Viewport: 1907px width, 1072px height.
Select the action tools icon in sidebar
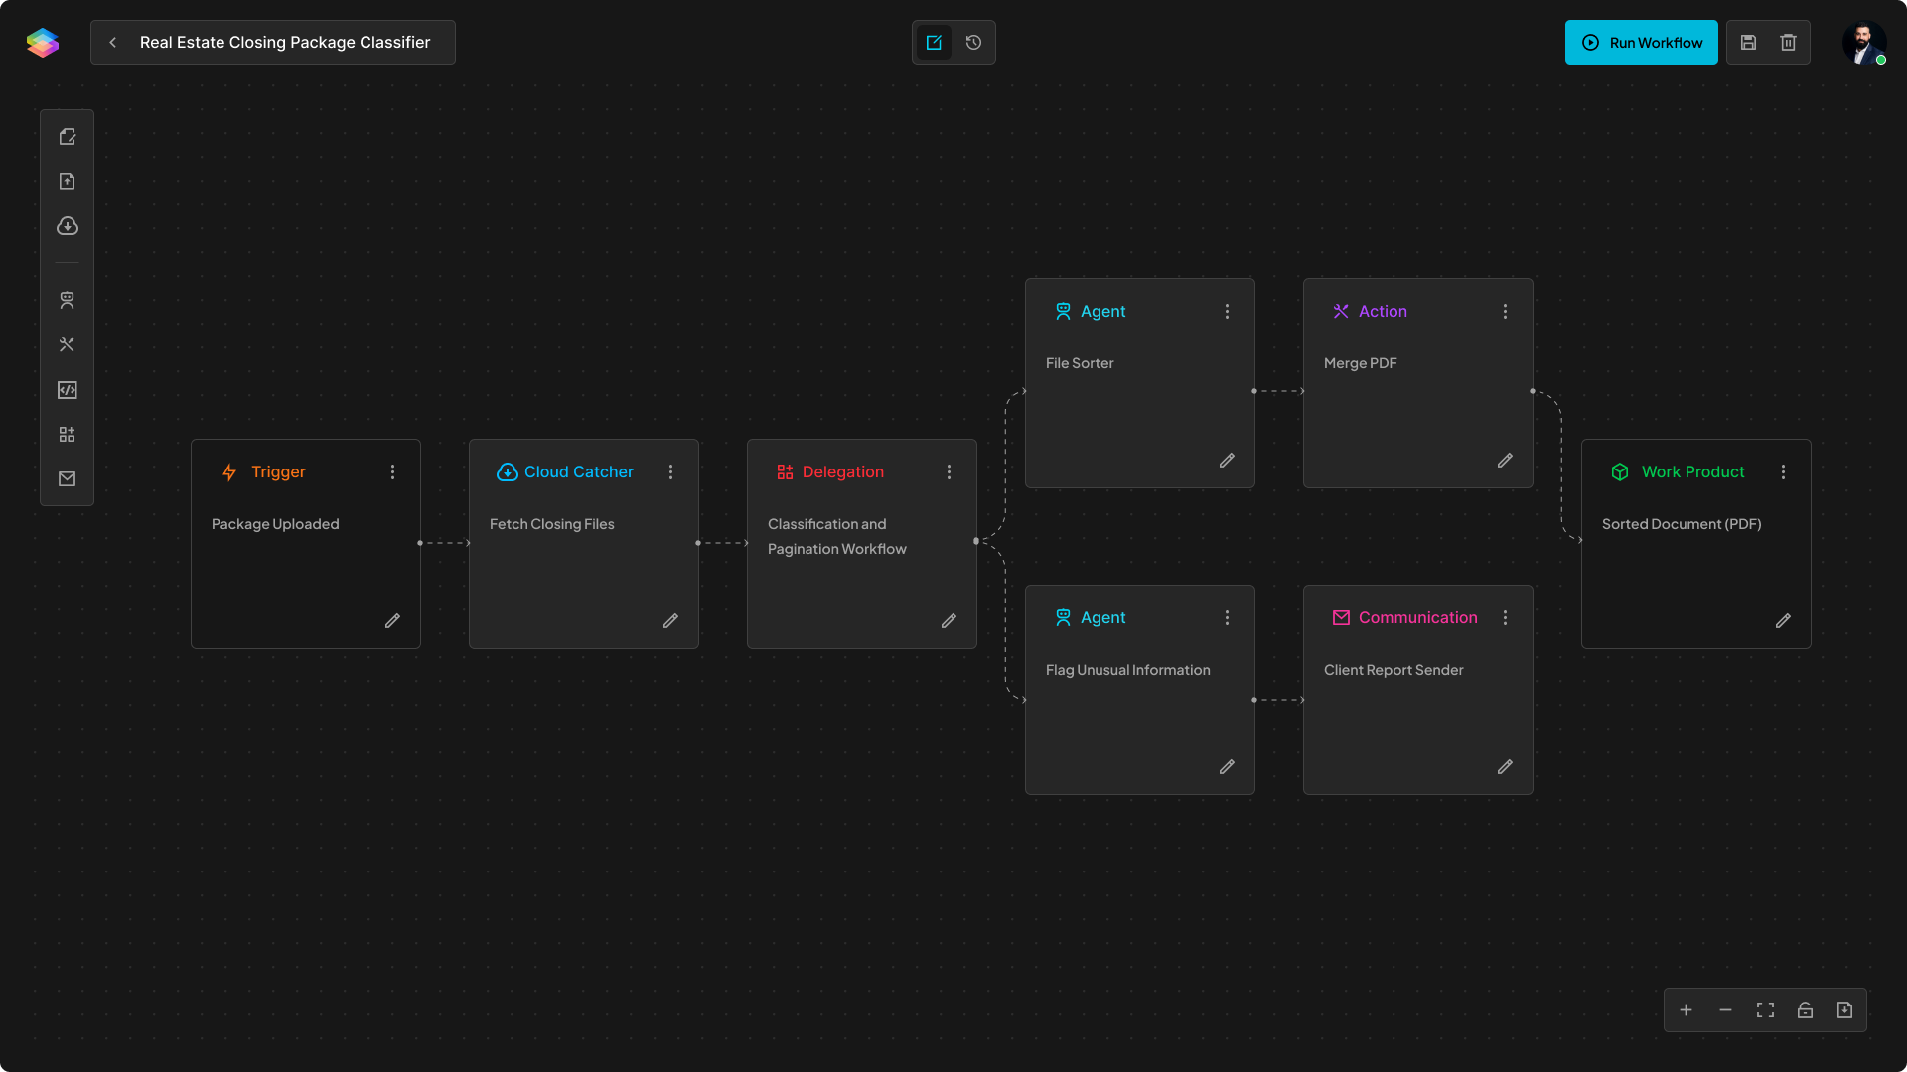pyautogui.click(x=67, y=344)
